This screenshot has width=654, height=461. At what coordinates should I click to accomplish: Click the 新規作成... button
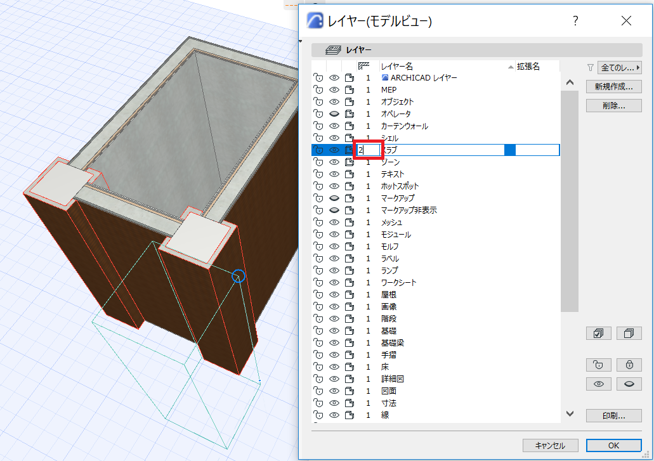click(x=613, y=87)
